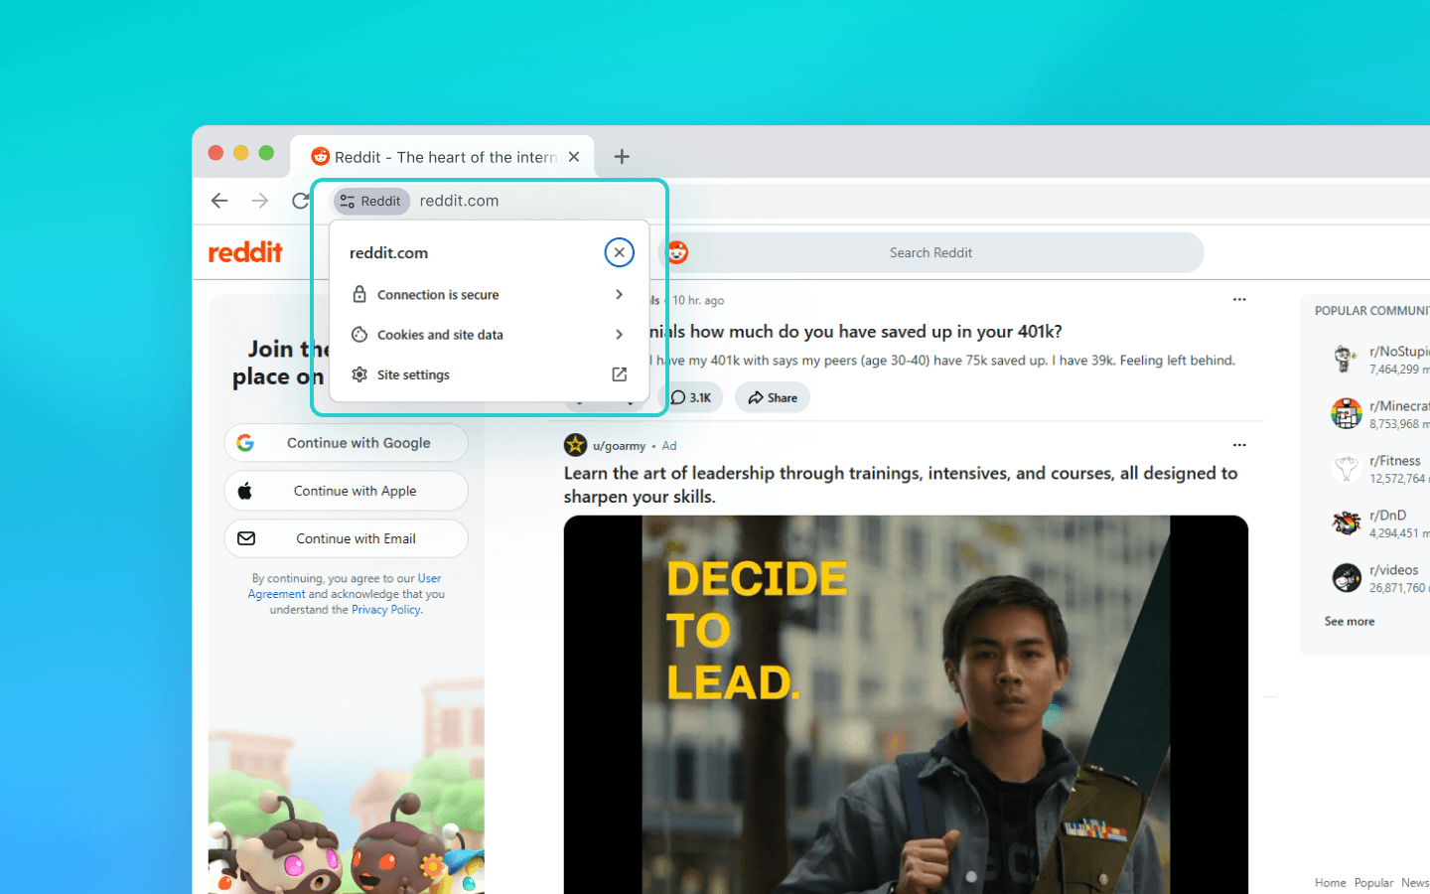Click the Home footer link

[x=1331, y=883]
